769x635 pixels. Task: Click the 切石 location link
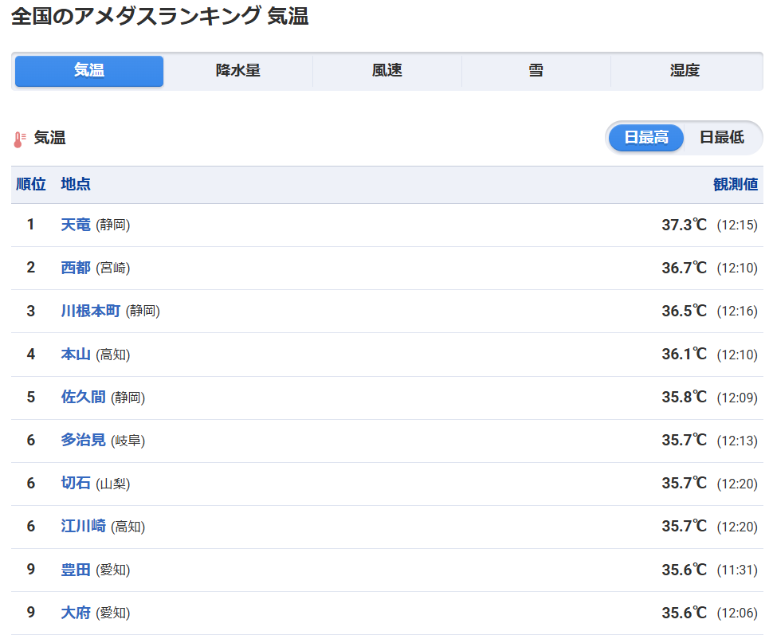pyautogui.click(x=76, y=483)
